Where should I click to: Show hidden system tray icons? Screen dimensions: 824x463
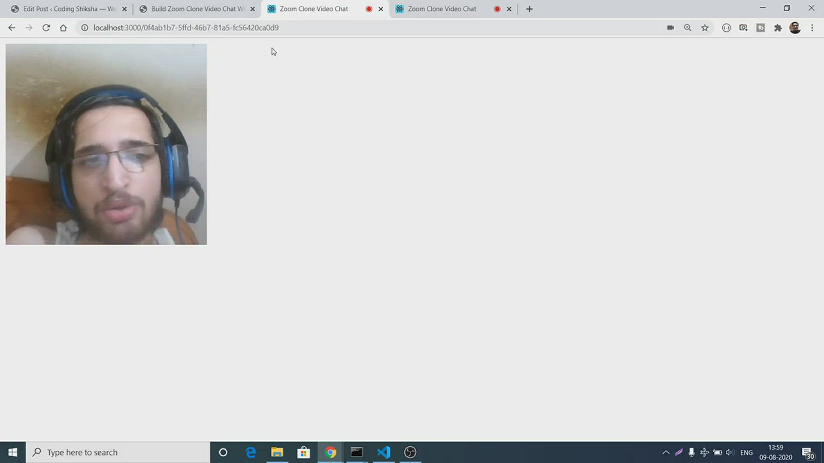click(666, 452)
